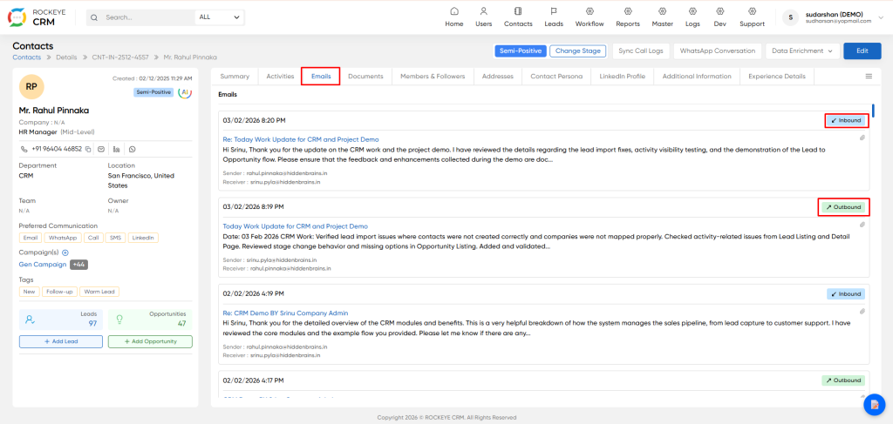Click the Change Stage button

[x=577, y=50]
